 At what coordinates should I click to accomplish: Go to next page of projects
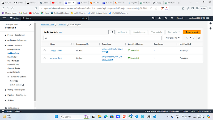tap(194, 38)
